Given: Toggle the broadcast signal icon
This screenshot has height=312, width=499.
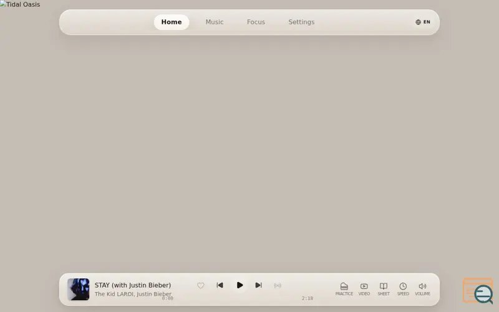Looking at the screenshot, I should click(278, 286).
